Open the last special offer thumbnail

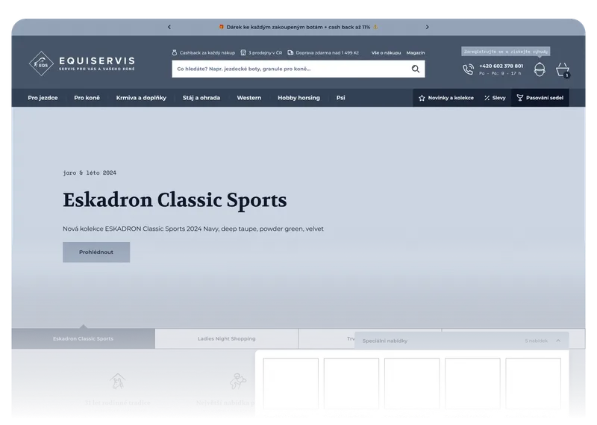pyautogui.click(x=533, y=383)
